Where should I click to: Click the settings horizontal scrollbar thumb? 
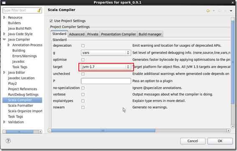pyautogui.click(x=103, y=131)
